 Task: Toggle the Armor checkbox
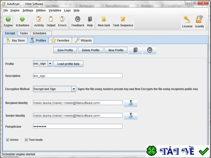click(8, 140)
